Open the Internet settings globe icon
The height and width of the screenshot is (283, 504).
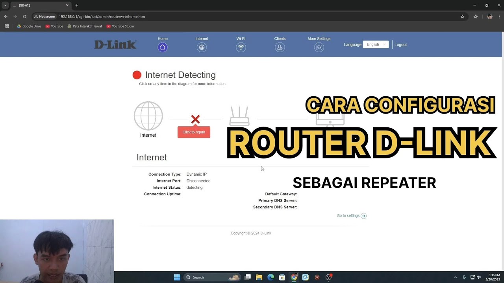click(x=202, y=47)
